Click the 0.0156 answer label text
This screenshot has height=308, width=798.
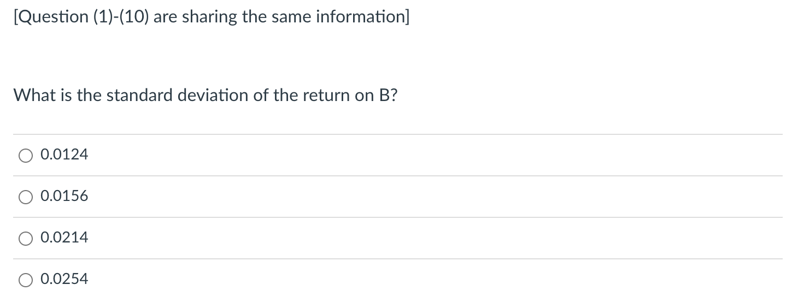(64, 197)
